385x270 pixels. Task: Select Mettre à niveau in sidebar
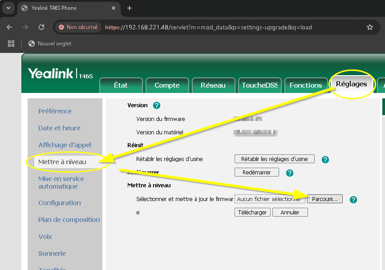62,162
